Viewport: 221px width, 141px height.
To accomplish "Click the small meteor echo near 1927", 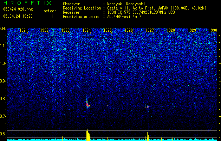I will coord(148,107).
